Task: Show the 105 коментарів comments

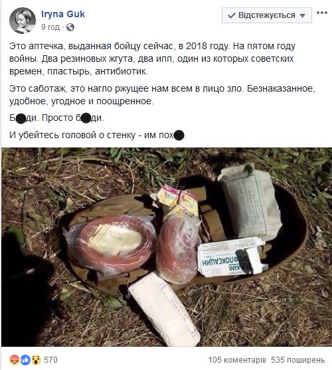Action: [x=237, y=360]
